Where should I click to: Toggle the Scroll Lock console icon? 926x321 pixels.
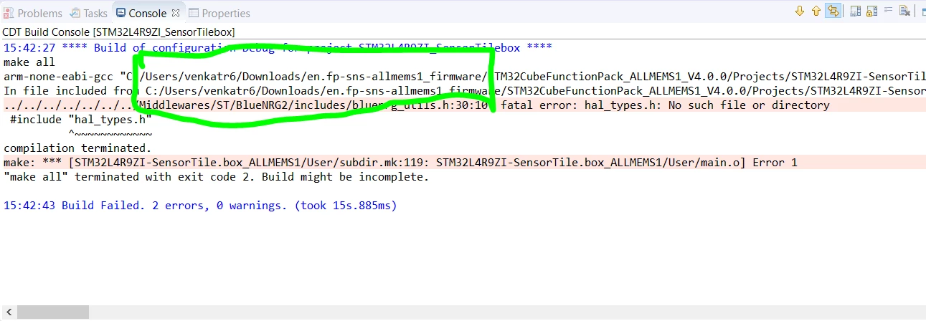871,11
